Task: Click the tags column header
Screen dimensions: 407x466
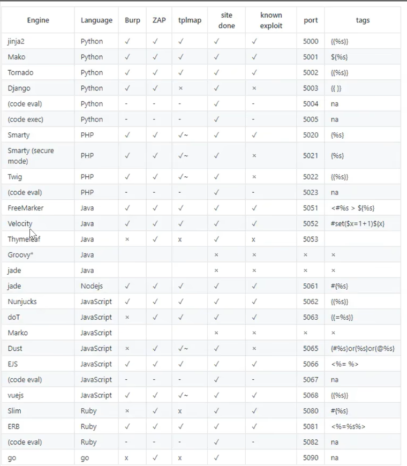Action: pos(363,20)
